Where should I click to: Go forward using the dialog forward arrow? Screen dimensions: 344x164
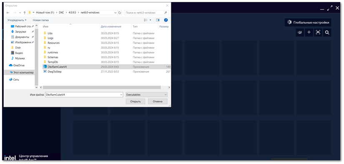(x=15, y=13)
